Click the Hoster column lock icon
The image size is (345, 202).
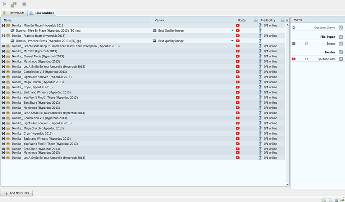click(255, 20)
